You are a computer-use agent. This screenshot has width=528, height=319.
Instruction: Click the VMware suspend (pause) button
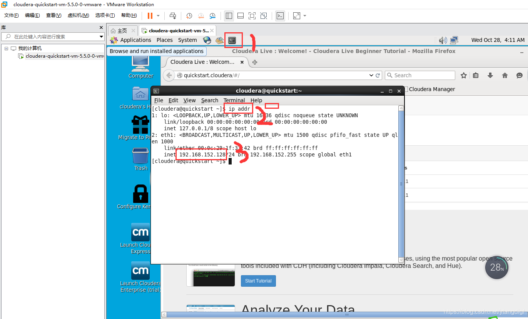[150, 16]
